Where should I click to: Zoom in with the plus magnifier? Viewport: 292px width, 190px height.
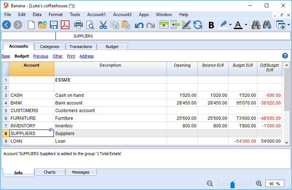259,183
